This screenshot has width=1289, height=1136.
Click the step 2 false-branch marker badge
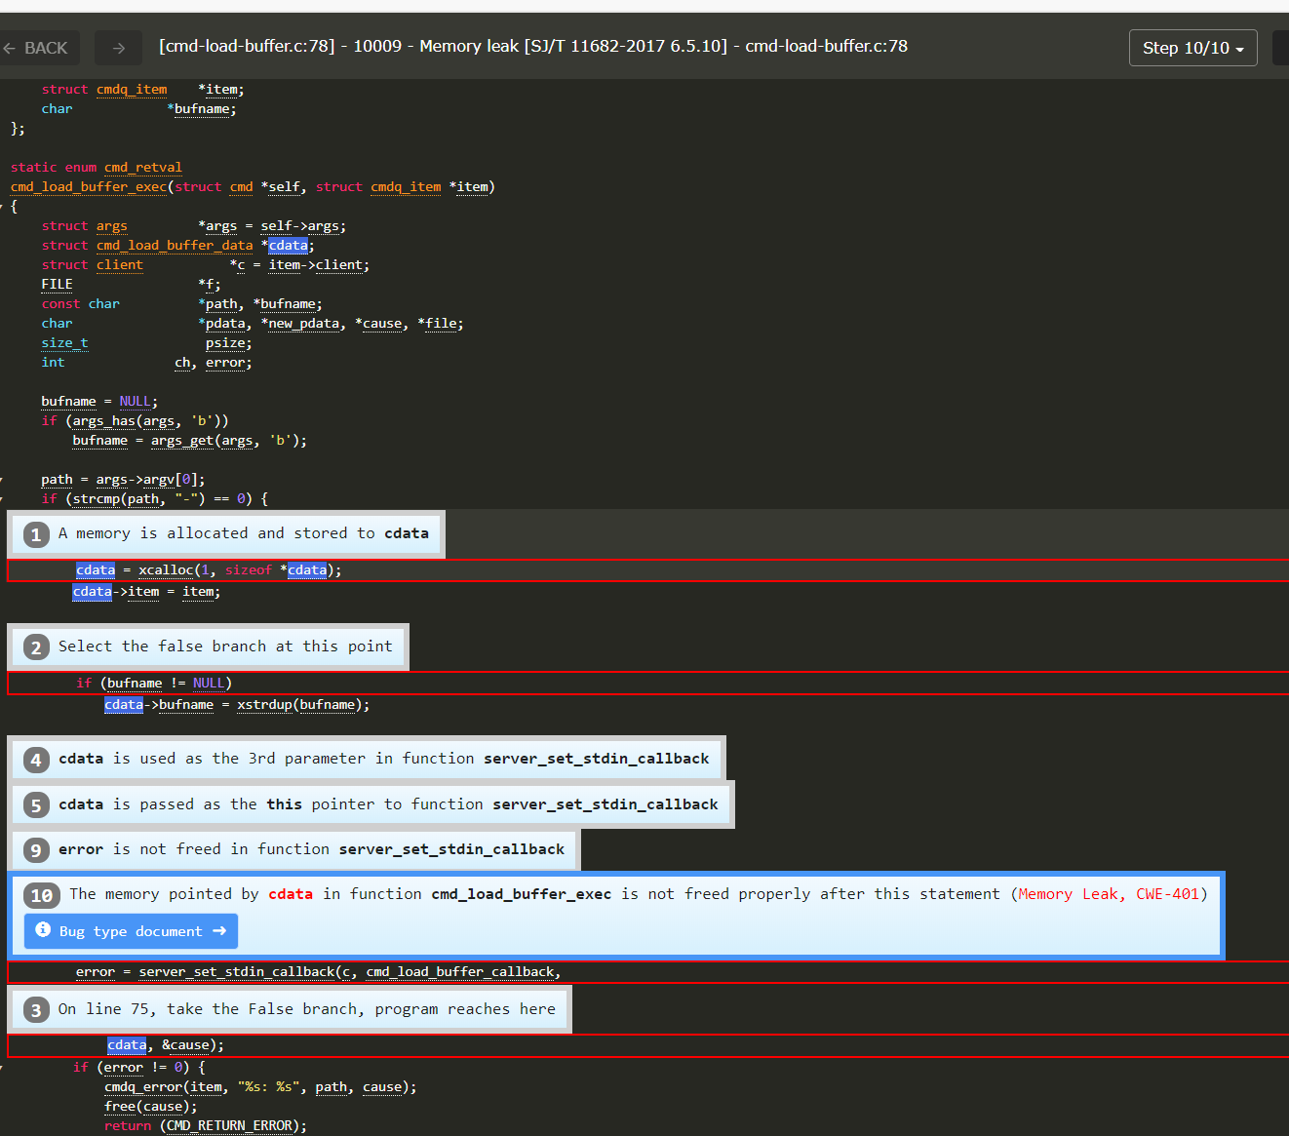pos(36,646)
